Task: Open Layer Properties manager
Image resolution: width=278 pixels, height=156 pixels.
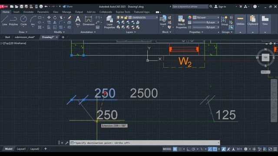Action: (109, 22)
